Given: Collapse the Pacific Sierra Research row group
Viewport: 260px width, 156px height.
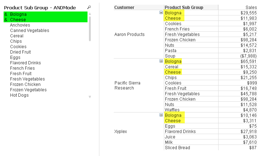Looking at the screenshot, I should pos(161,61).
